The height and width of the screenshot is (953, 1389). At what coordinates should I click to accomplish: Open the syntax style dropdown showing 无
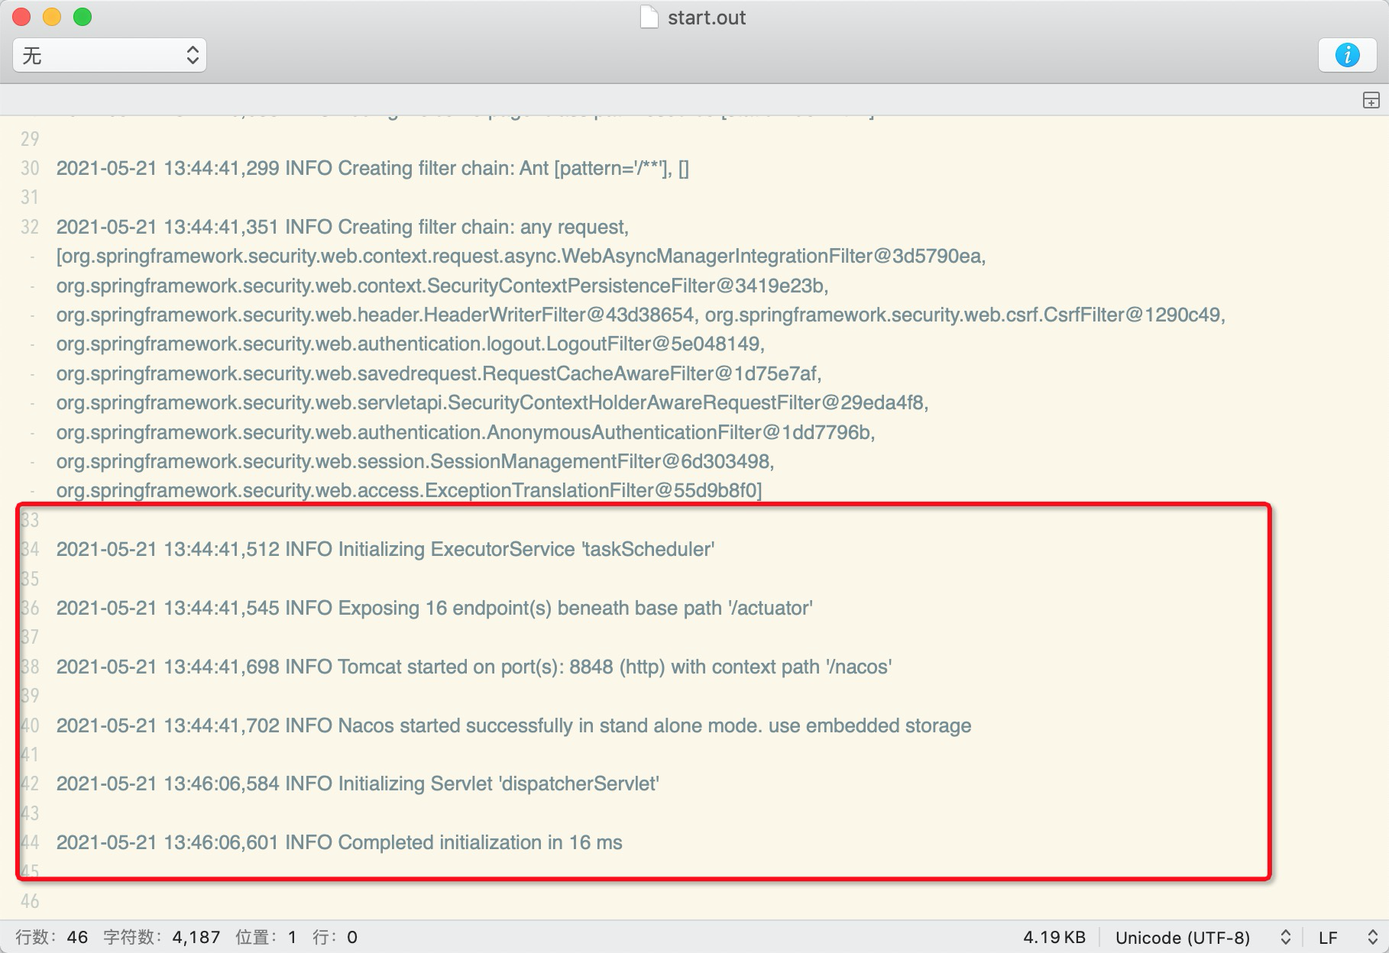point(109,55)
